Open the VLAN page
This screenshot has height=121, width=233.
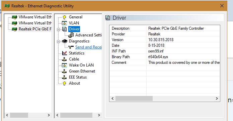tap(74, 23)
